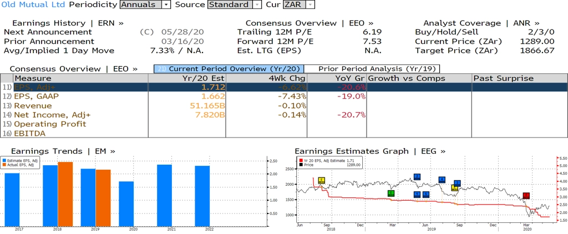Open Consensus Overview EEO link above P/E figures

310,23
